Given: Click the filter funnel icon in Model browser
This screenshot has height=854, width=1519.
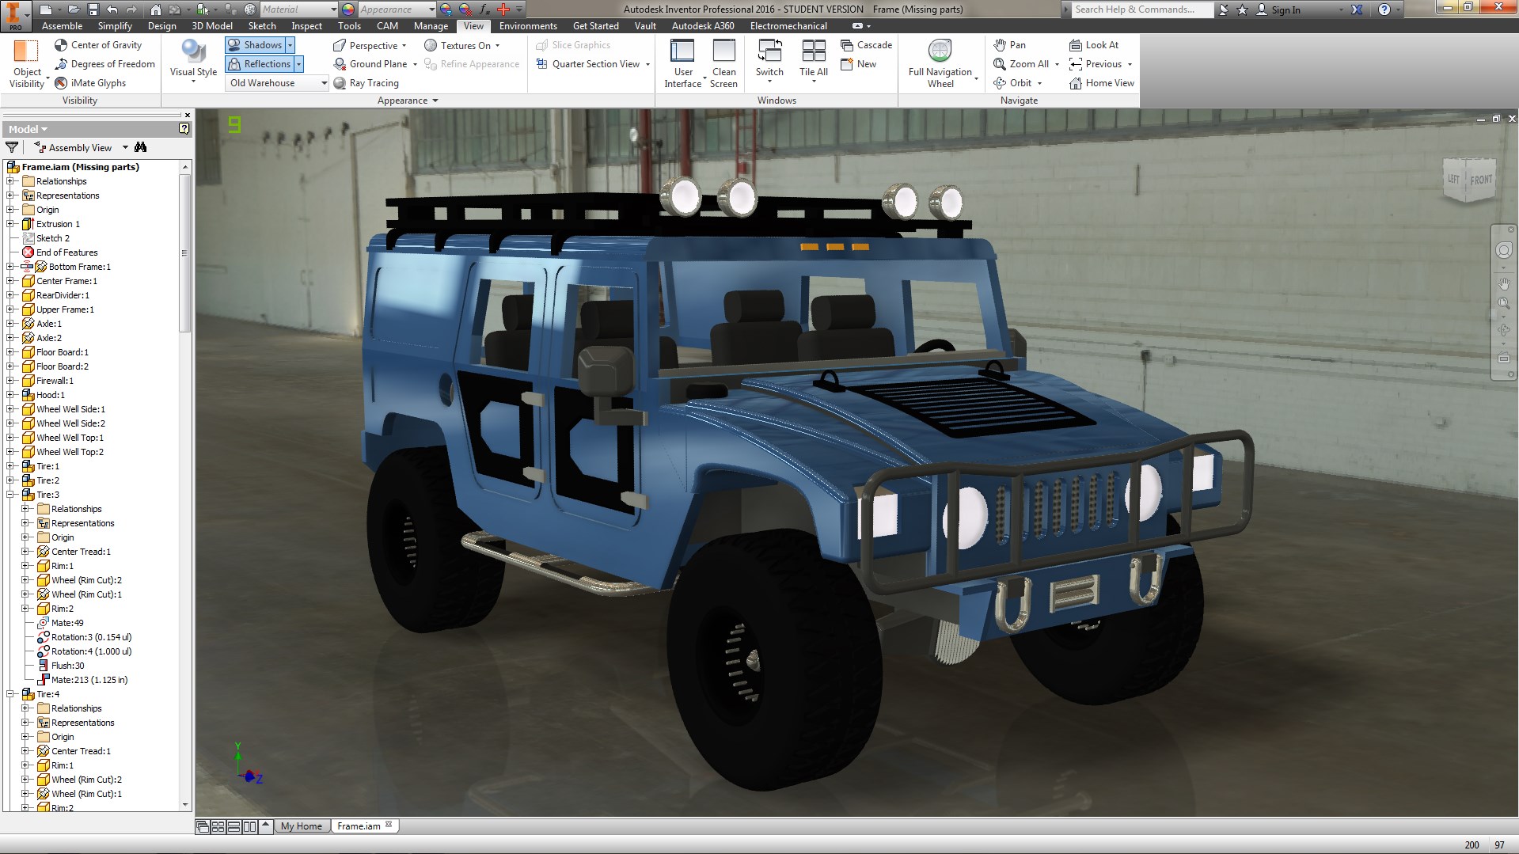Looking at the screenshot, I should [12, 147].
